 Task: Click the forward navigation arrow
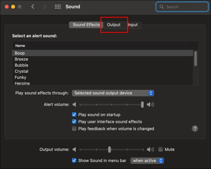[x=45, y=7]
